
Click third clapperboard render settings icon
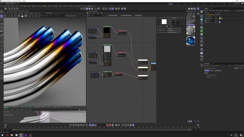194,9
